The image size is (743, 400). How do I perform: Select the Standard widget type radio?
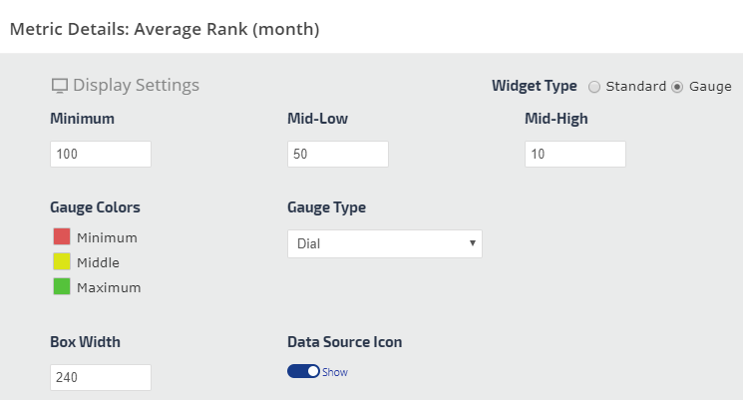click(594, 87)
